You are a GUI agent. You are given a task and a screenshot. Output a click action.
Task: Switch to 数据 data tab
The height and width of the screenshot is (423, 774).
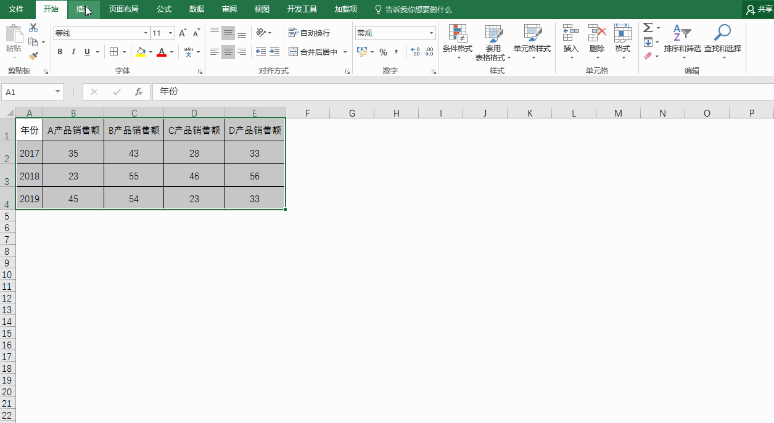197,9
